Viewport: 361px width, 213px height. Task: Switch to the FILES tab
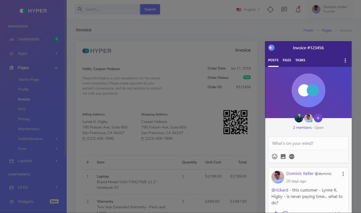287,60
